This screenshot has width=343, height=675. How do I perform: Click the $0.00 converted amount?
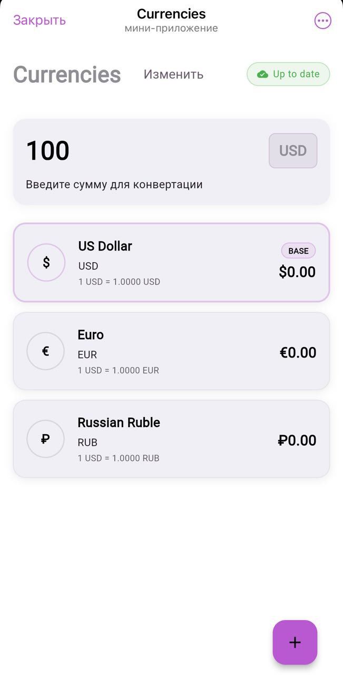click(297, 272)
